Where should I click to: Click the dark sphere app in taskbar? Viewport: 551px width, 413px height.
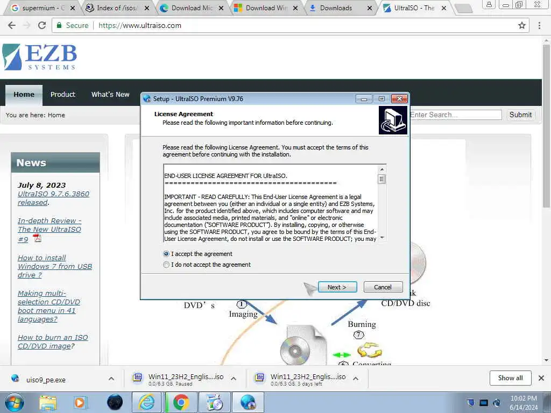[115, 402]
